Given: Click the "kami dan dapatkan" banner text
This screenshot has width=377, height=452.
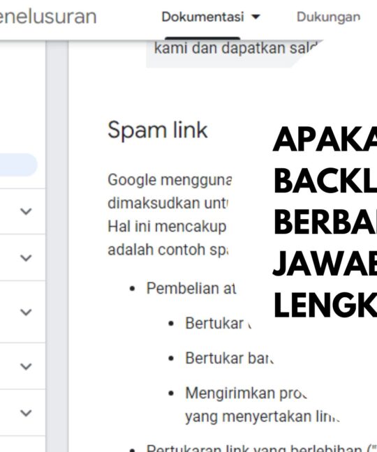Looking at the screenshot, I should tap(236, 48).
